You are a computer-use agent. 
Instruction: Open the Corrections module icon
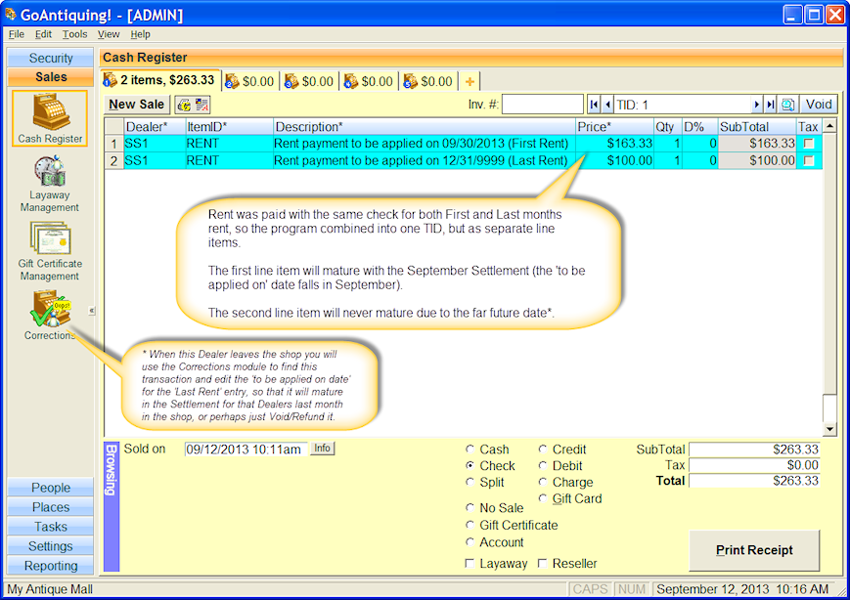click(50, 316)
